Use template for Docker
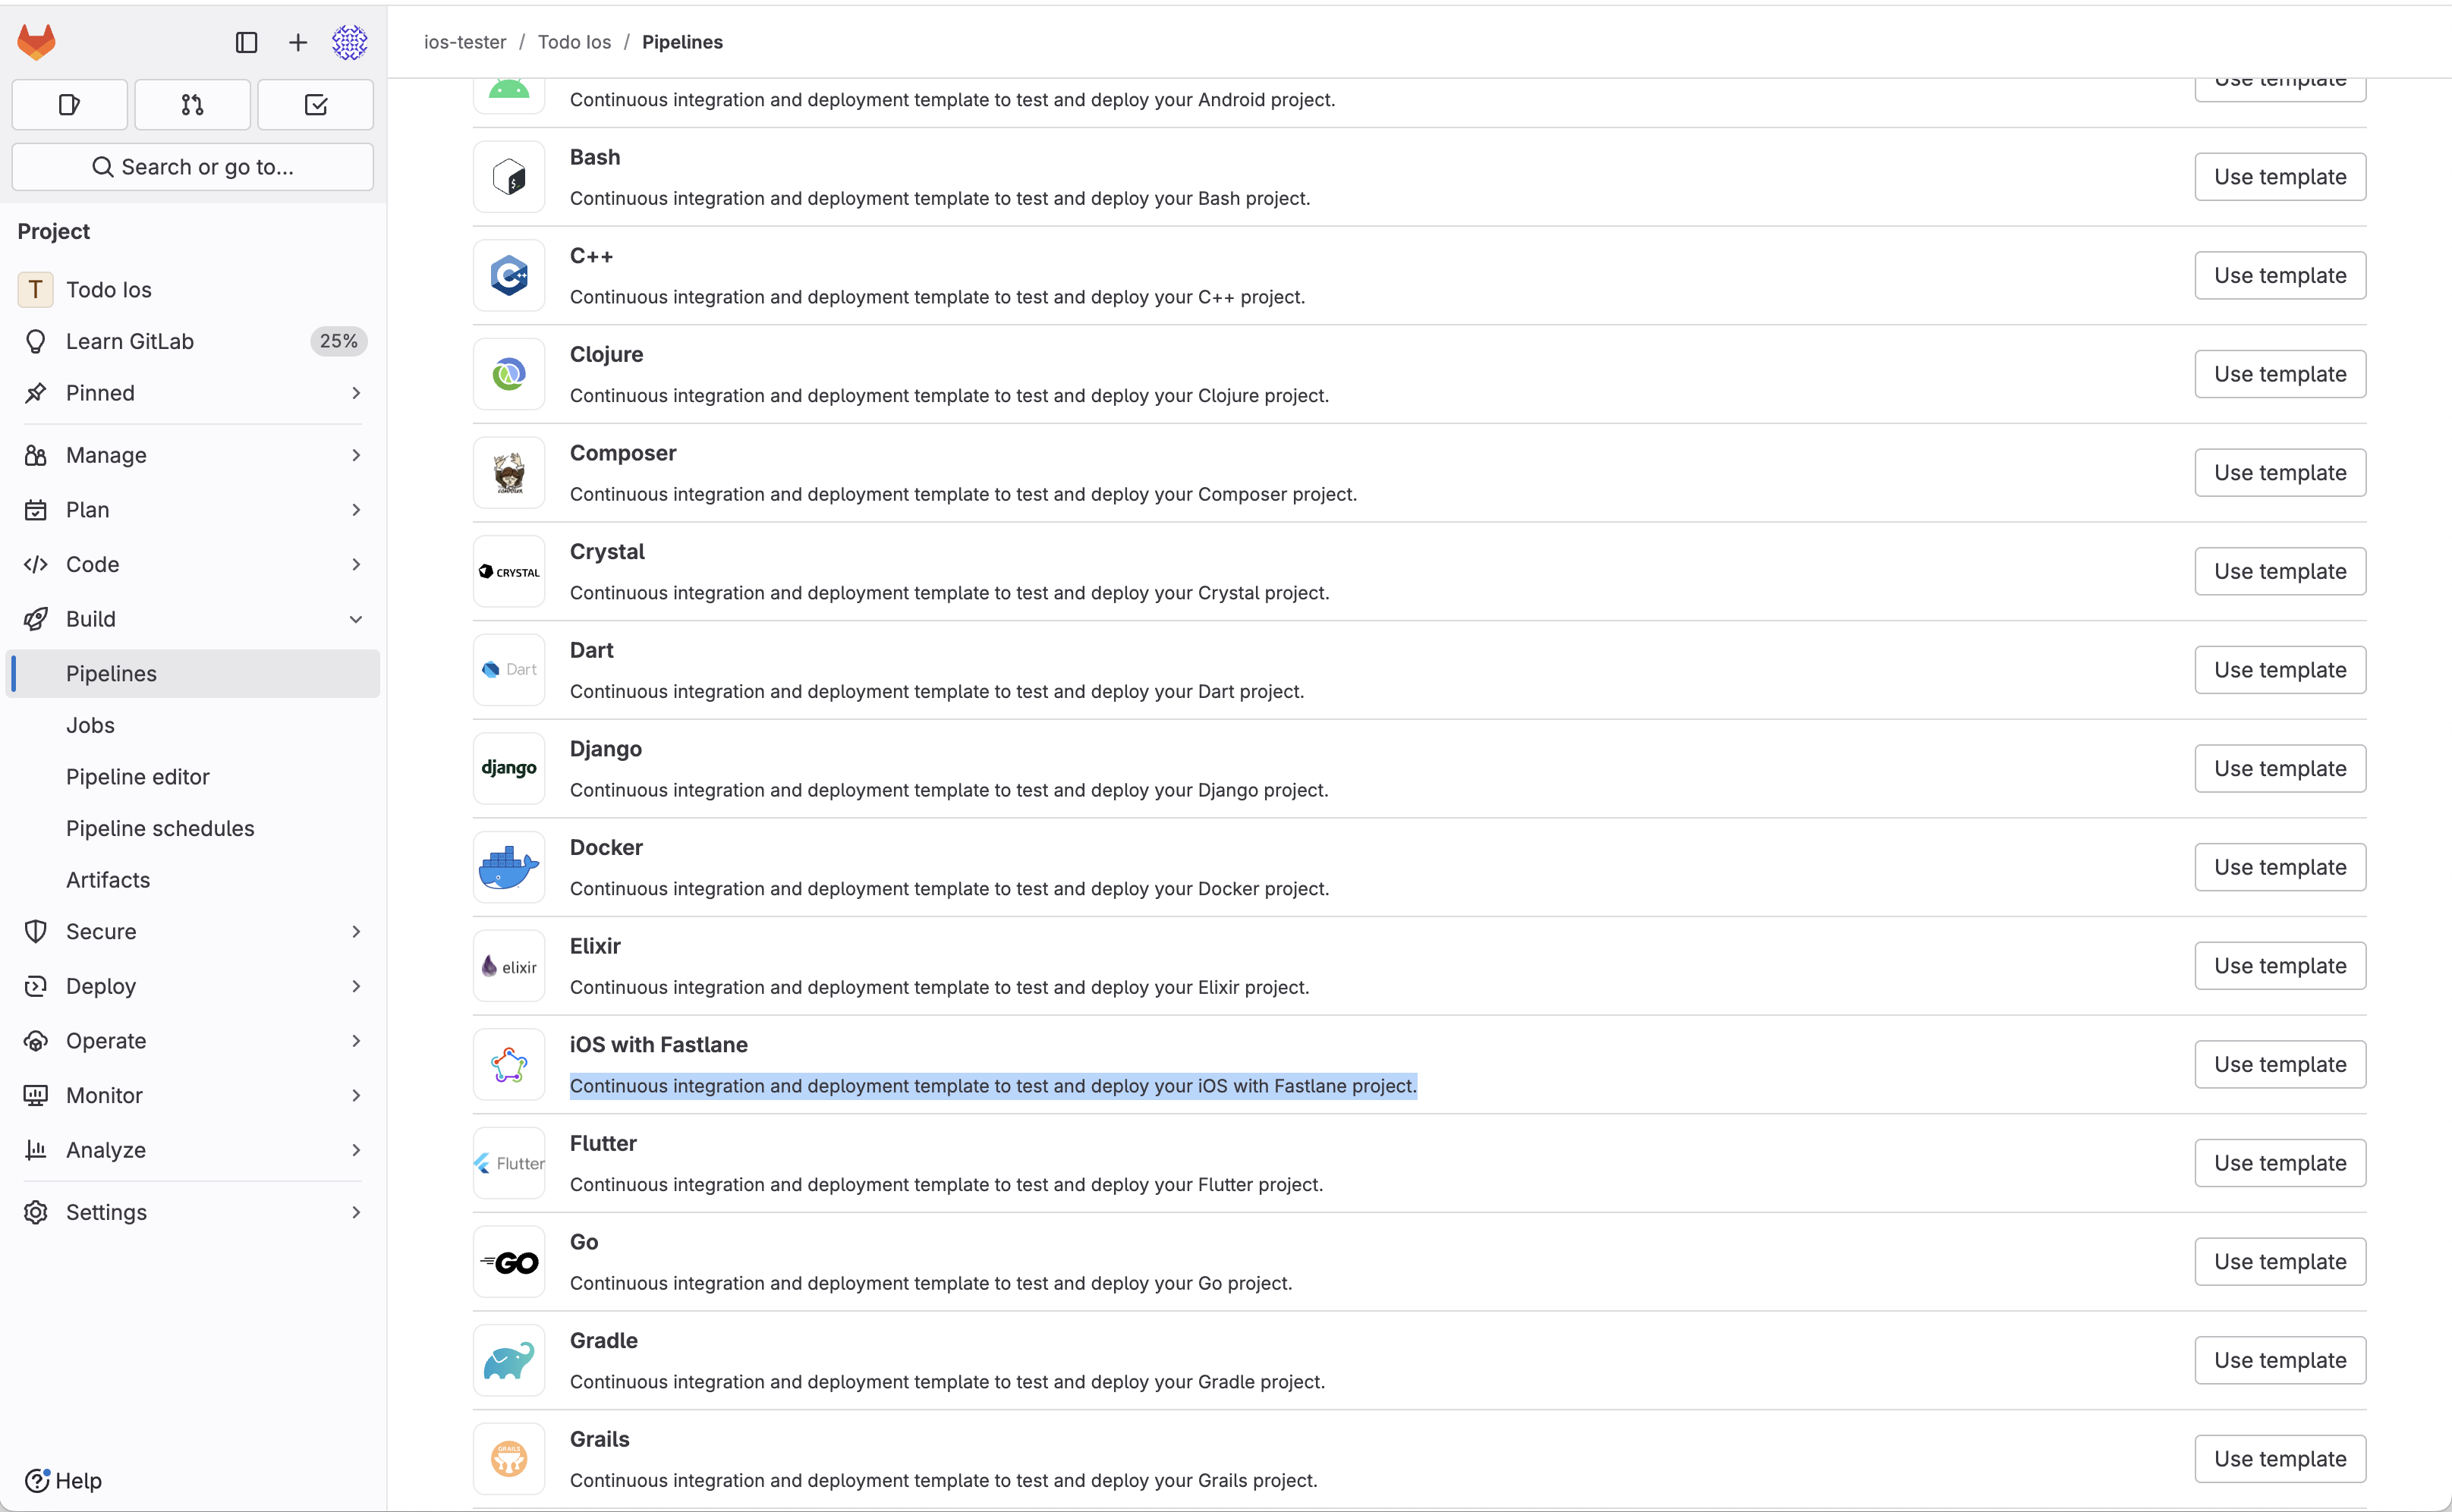 click(x=2280, y=868)
